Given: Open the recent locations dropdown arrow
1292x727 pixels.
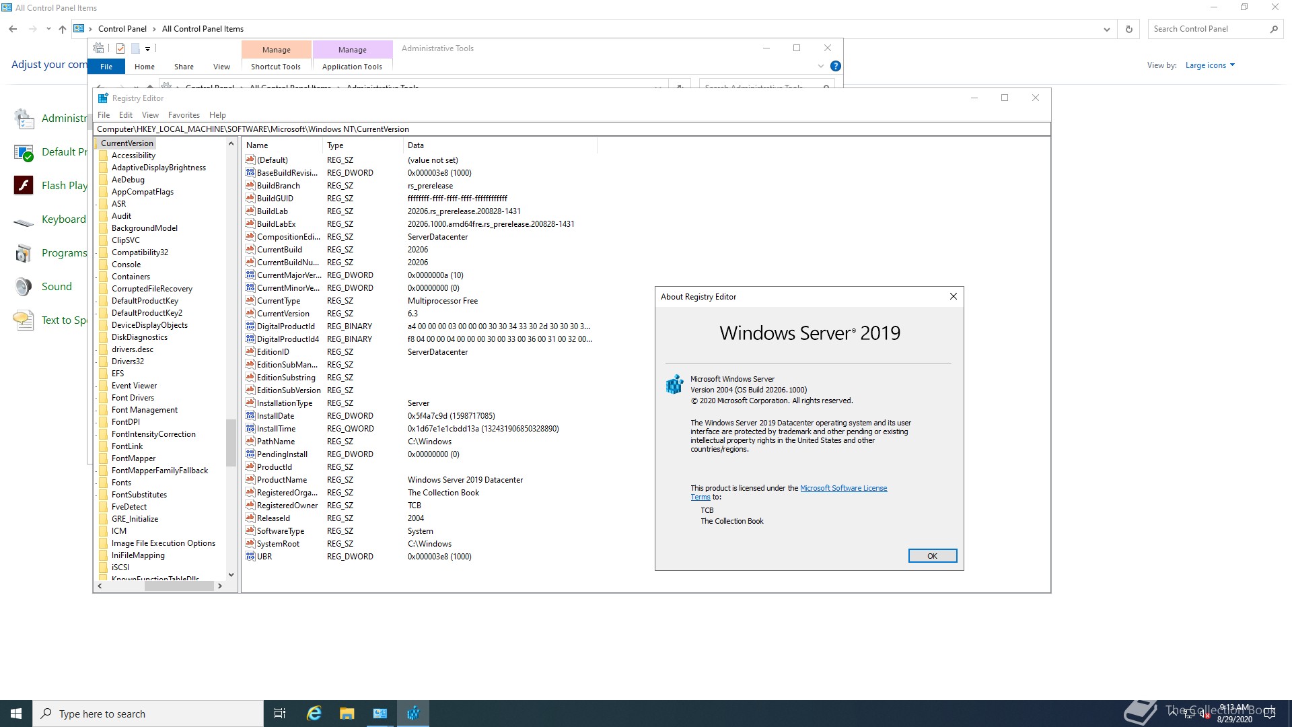Looking at the screenshot, I should pos(48,29).
